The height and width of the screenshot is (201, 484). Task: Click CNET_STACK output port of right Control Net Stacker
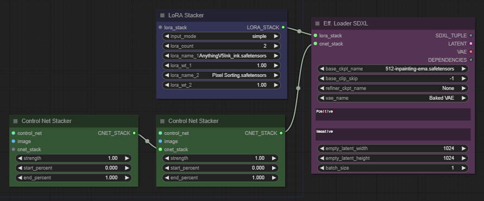[281, 133]
